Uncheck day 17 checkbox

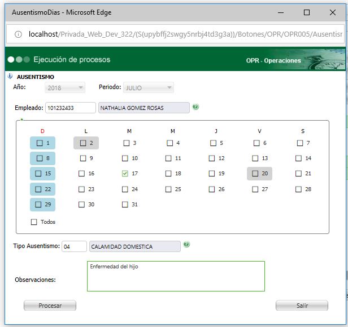(x=125, y=174)
